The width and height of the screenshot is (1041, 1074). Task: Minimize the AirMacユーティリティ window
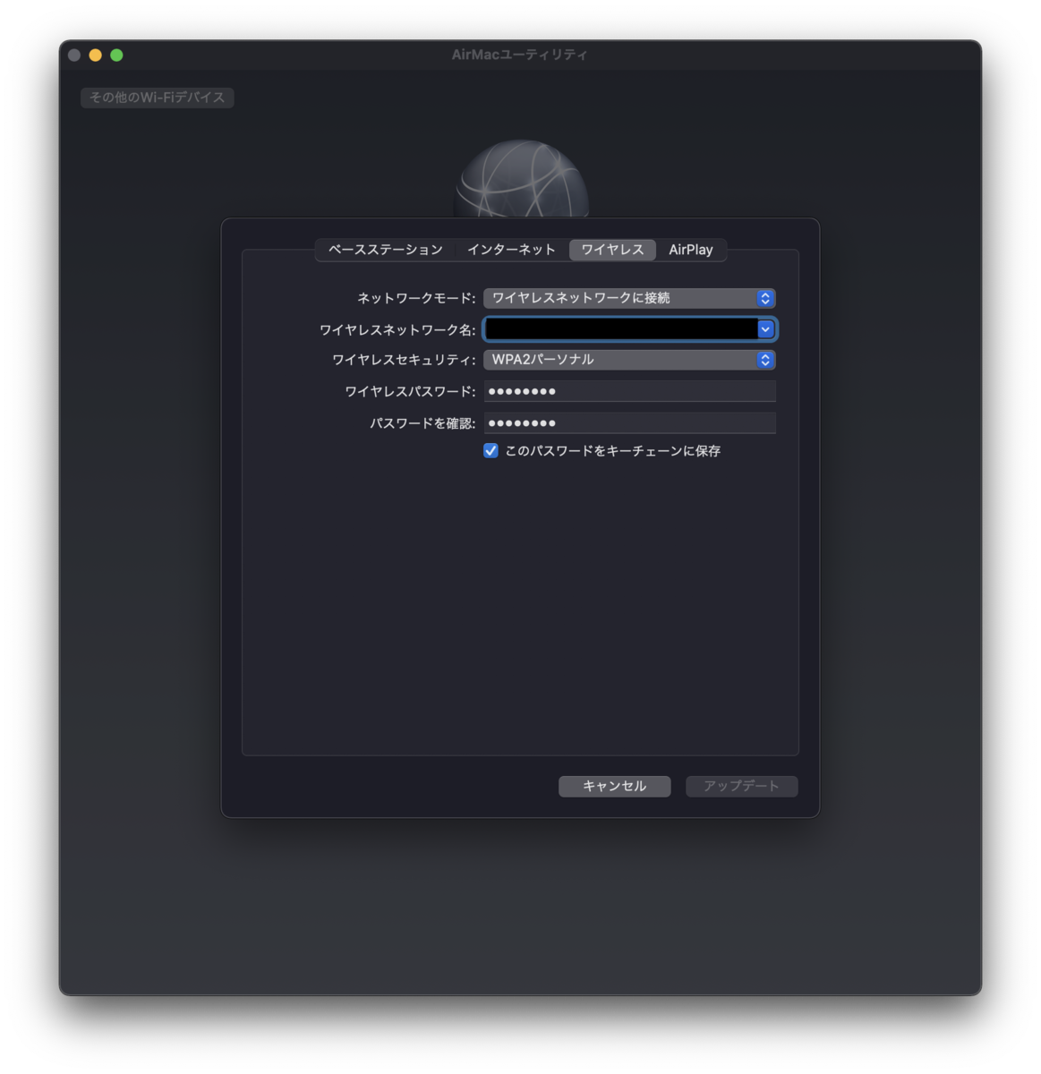pos(95,55)
